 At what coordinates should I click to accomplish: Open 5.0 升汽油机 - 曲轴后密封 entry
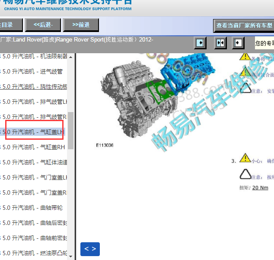pos(34,223)
